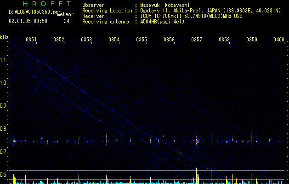
Task: Click the tall yellow power spike at 0357
Action: (197, 175)
